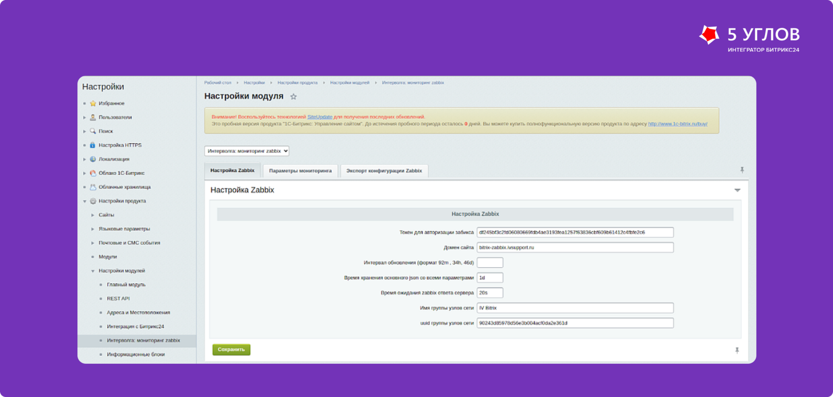The width and height of the screenshot is (833, 397).
Task: Click the Настройки breadcrumb link
Action: click(x=254, y=83)
